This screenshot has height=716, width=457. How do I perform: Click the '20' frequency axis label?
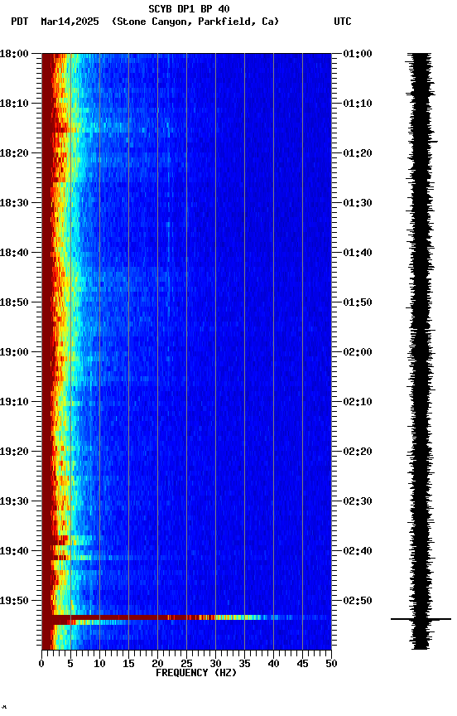tap(157, 664)
